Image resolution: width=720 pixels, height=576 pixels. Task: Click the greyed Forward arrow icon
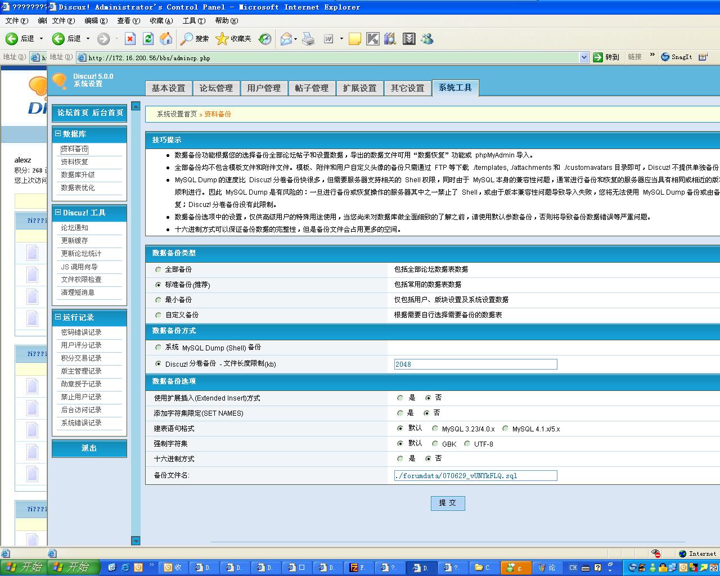point(103,39)
